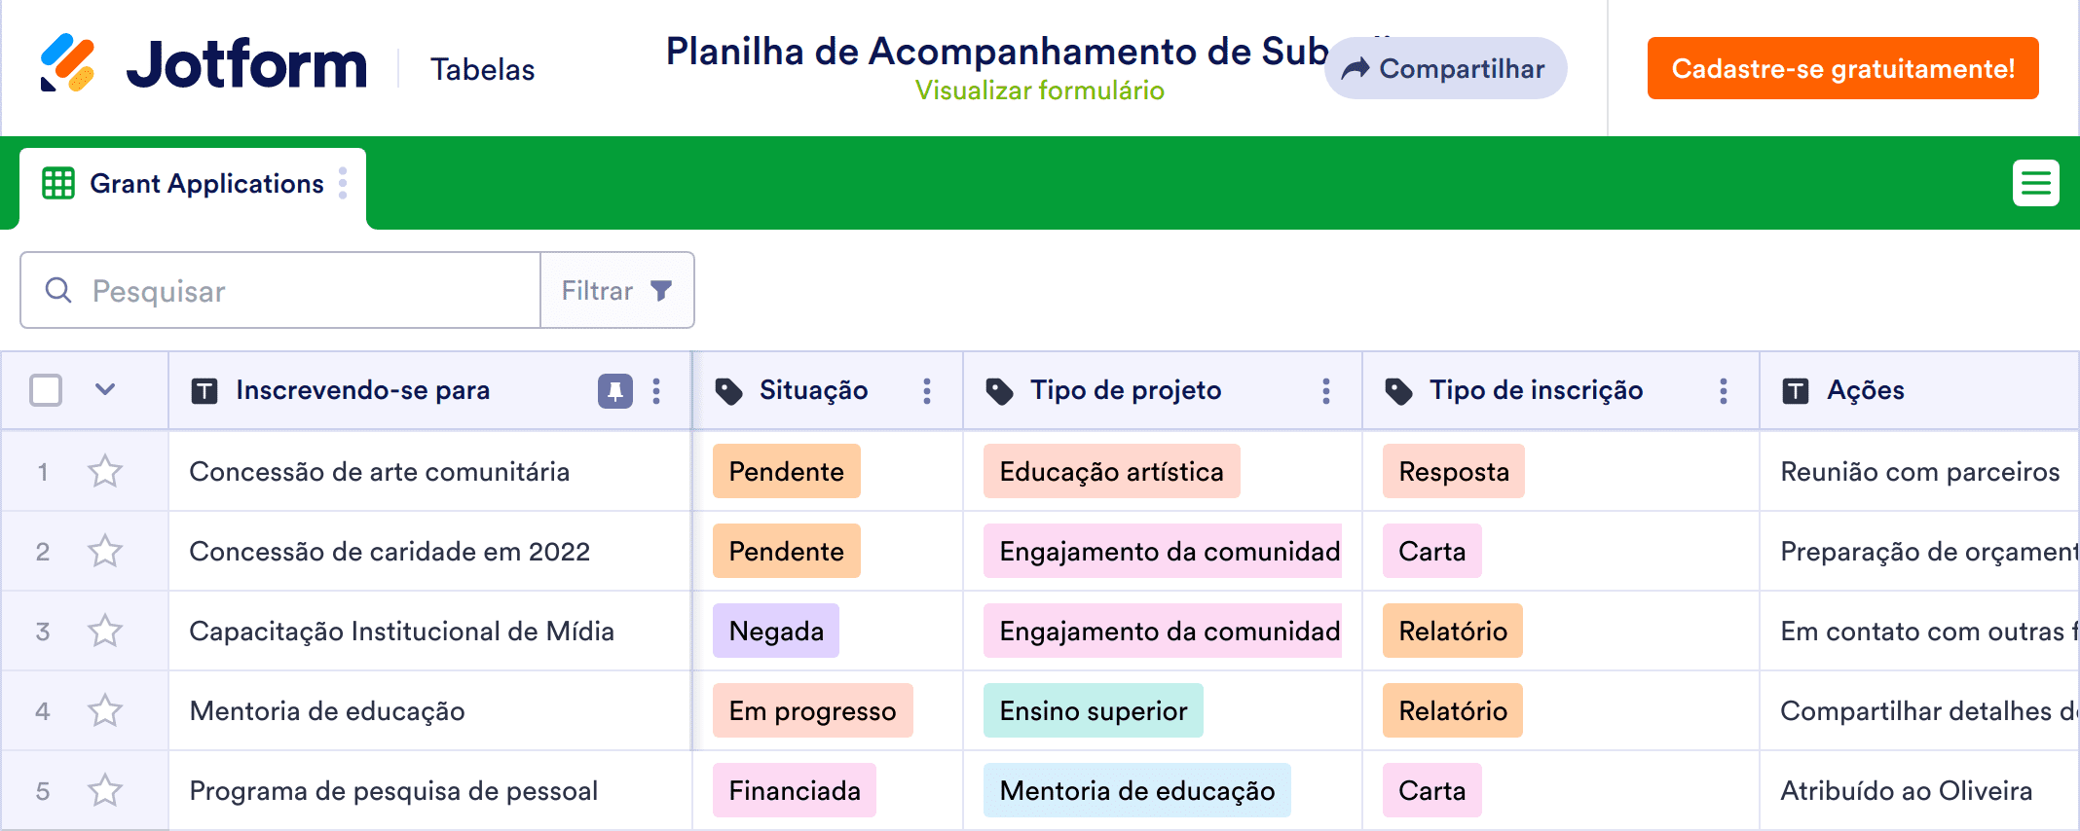
Task: Click Cadastre-se gratuitamente button
Action: click(x=1842, y=69)
